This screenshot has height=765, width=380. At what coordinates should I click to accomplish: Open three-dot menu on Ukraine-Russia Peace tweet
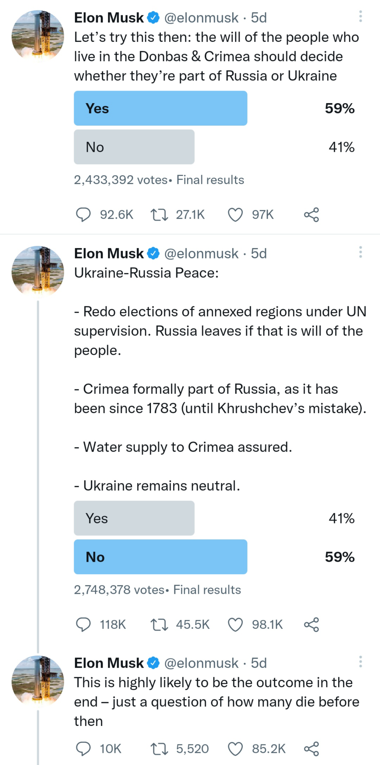click(x=360, y=252)
